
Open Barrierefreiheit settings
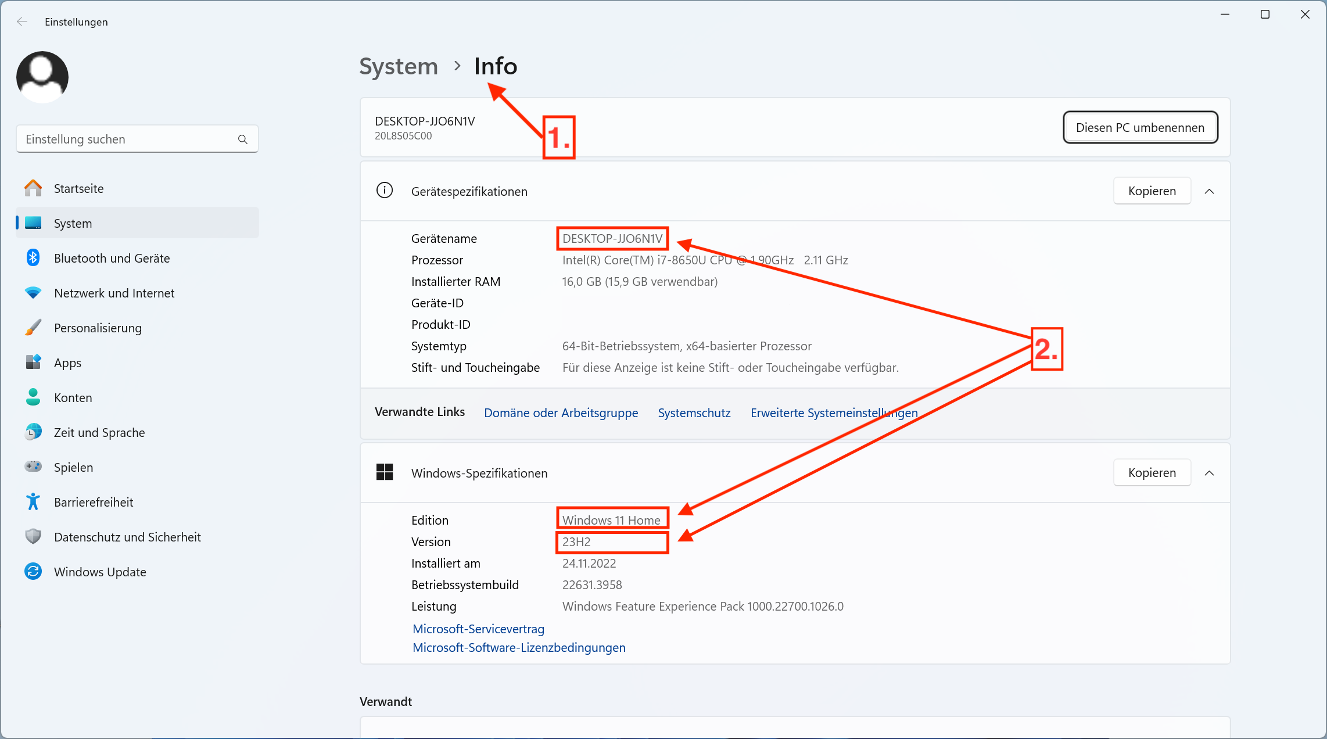pyautogui.click(x=137, y=502)
